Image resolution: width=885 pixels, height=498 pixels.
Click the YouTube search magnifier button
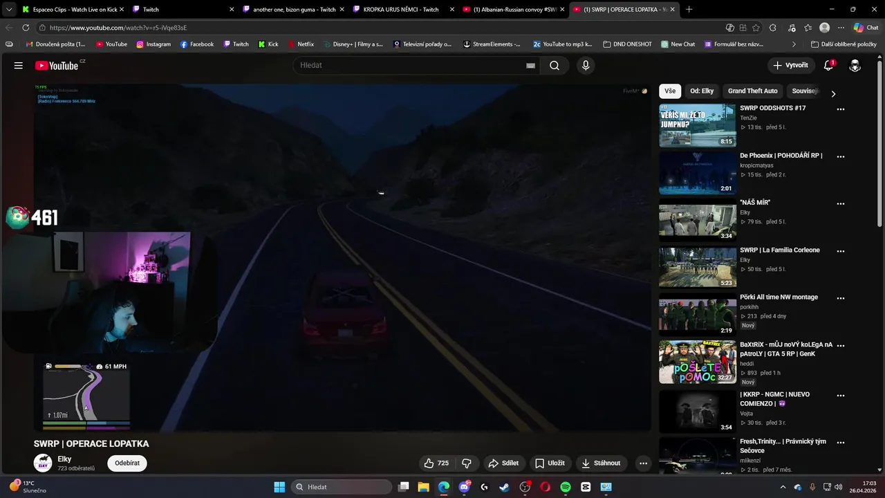(x=555, y=65)
